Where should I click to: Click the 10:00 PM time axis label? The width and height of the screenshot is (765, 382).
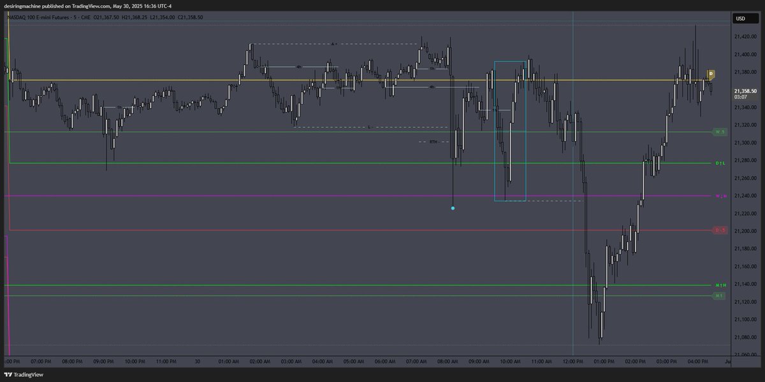[x=135, y=362]
